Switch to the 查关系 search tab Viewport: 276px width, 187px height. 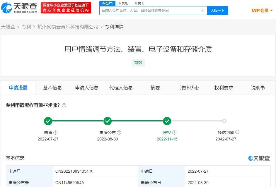(x=139, y=3)
